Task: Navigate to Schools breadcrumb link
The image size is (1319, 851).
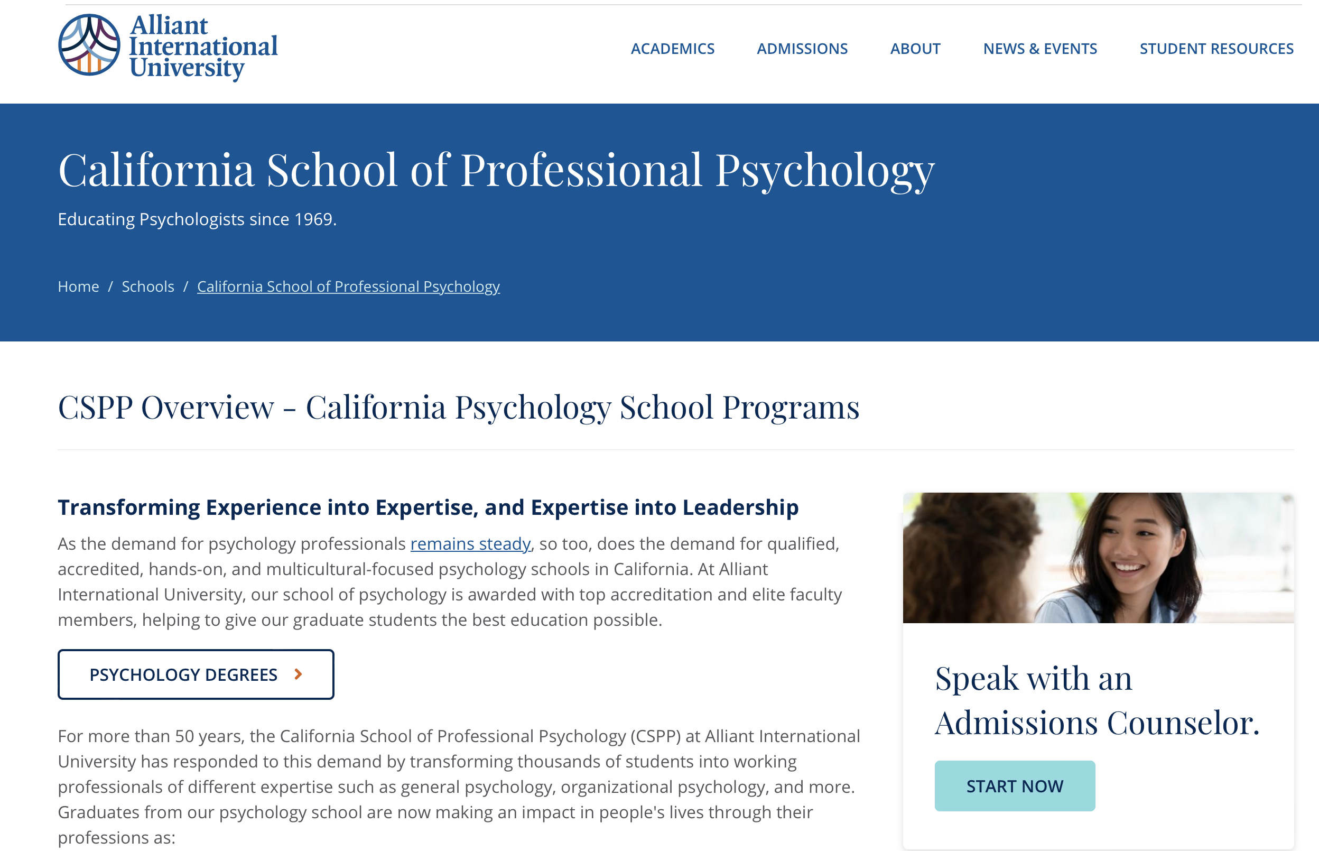Action: point(147,286)
